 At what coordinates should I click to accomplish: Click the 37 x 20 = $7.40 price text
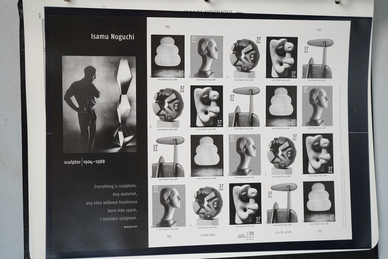point(283,232)
